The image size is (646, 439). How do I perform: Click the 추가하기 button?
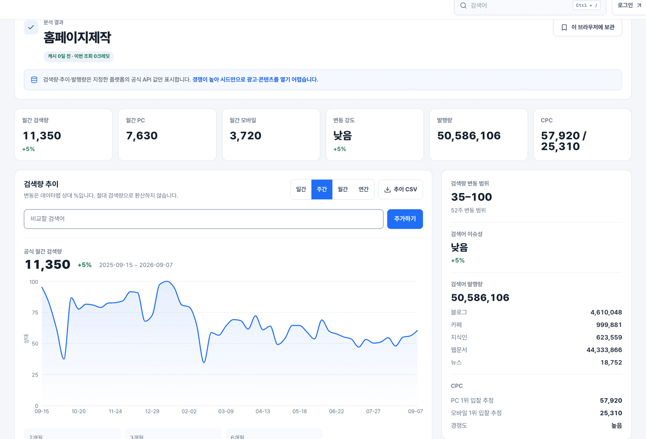(x=405, y=219)
